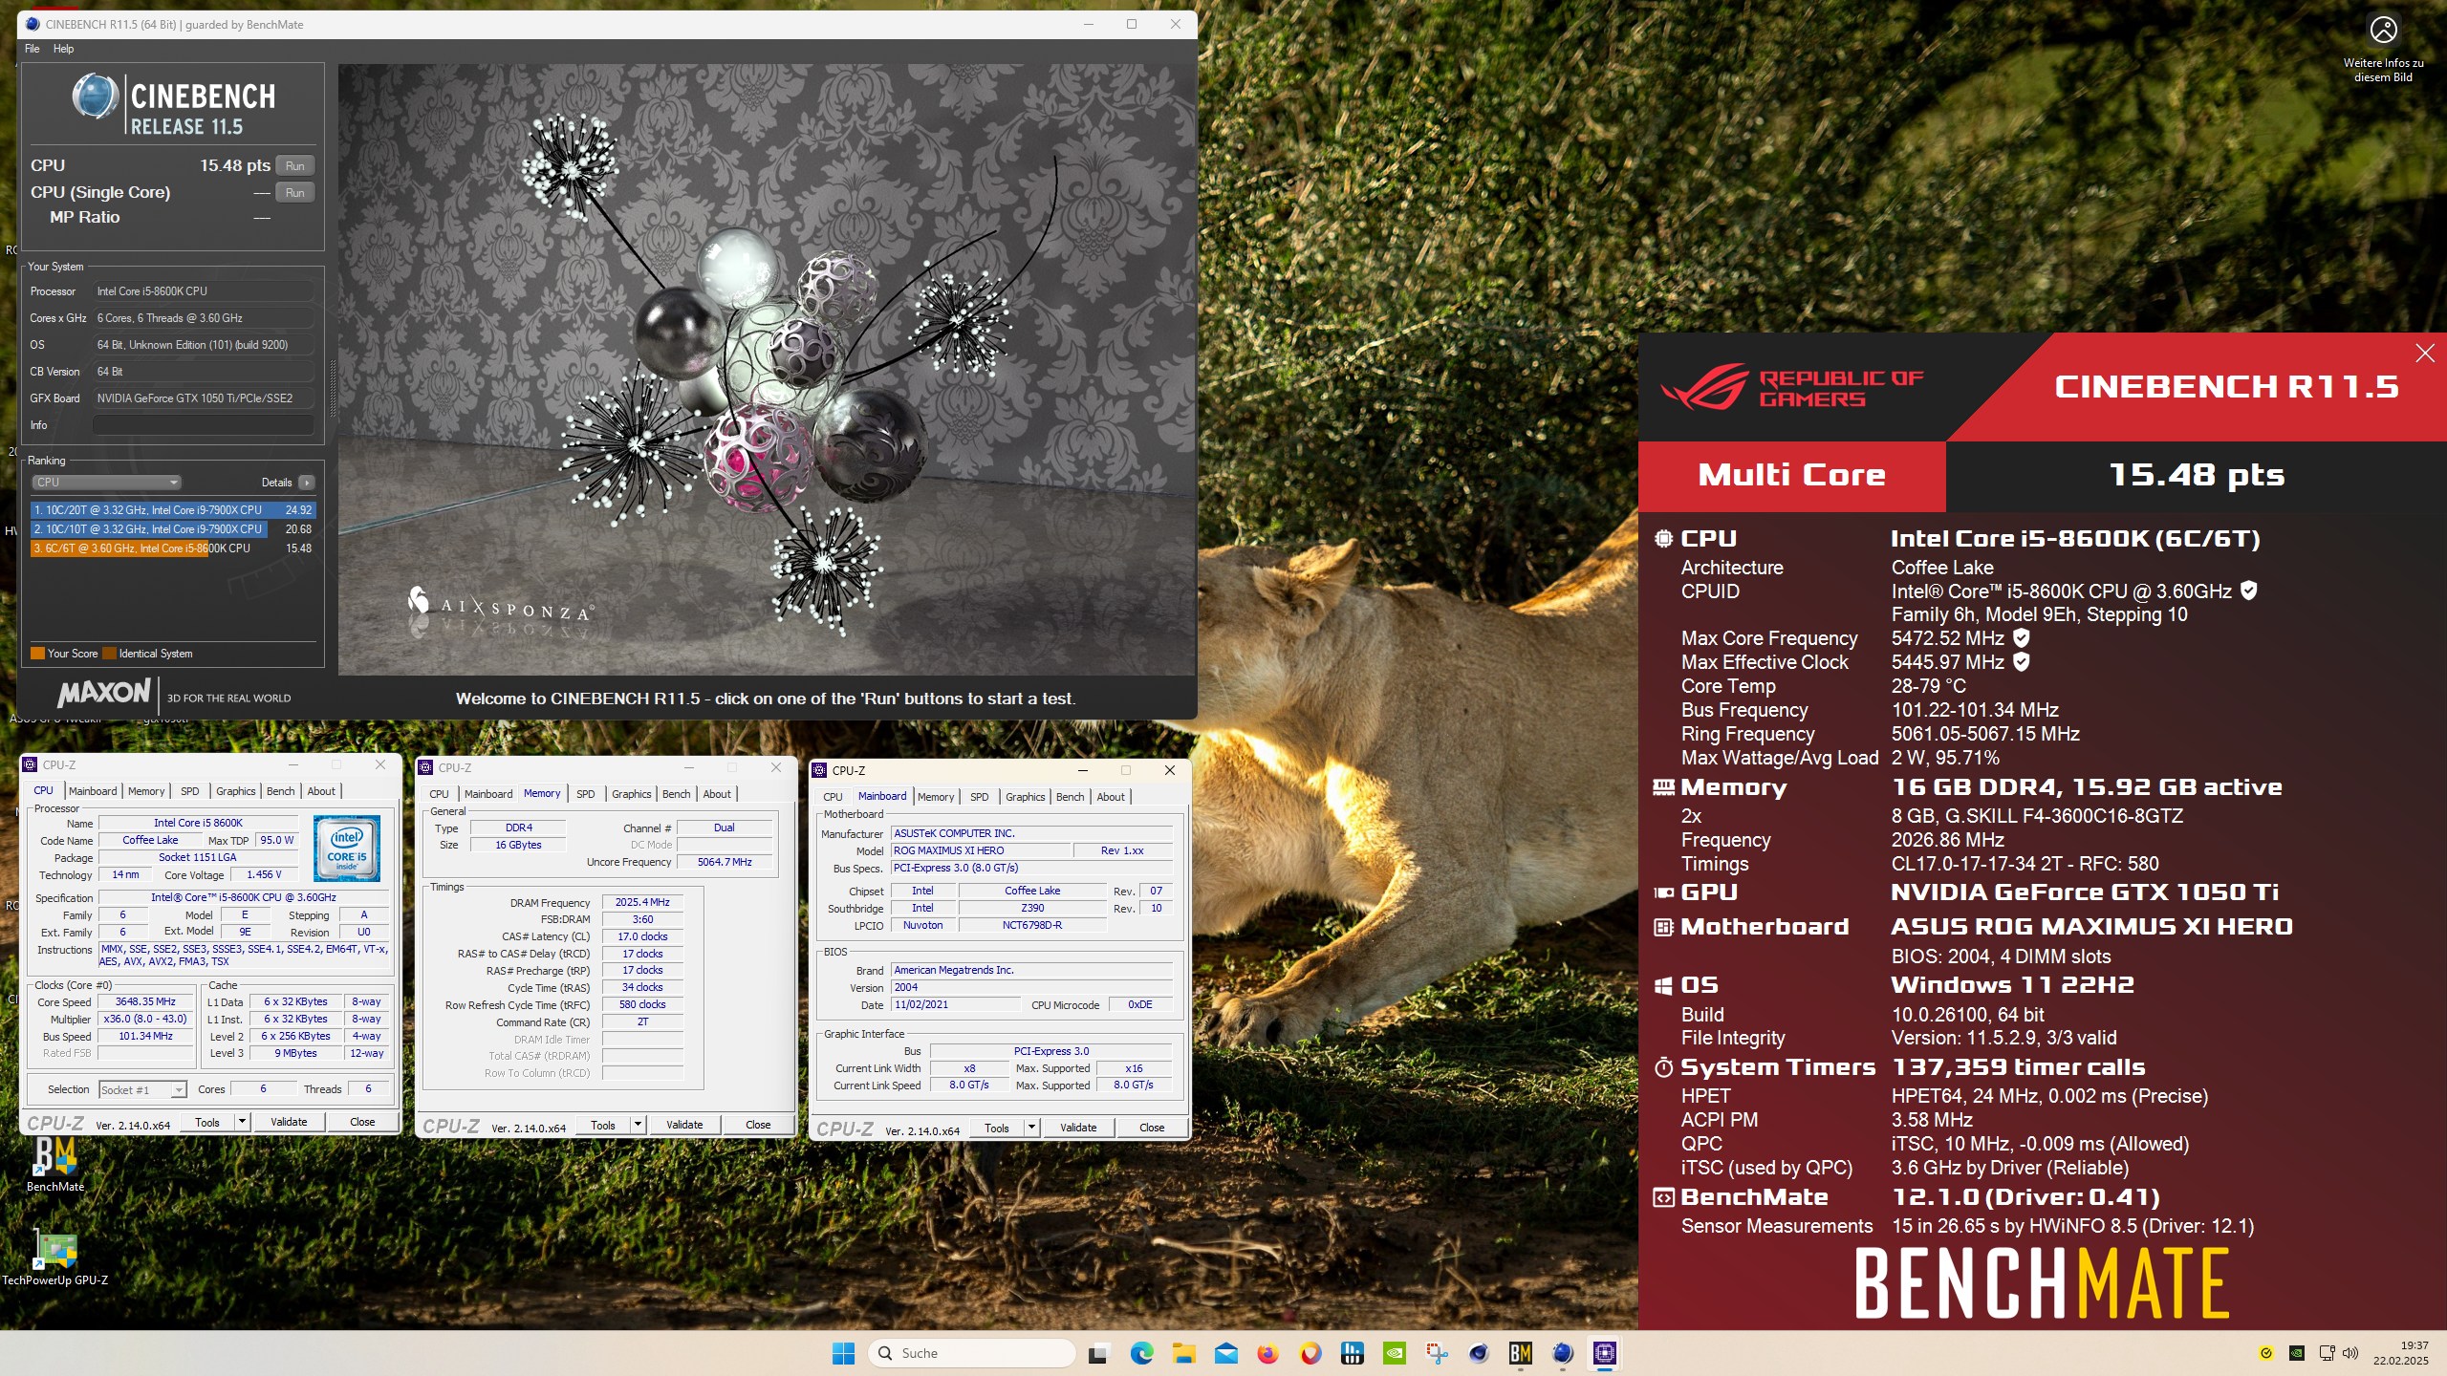Click DRAM Frequency value 2025.4 MHz
Viewport: 2447px width, 1376px height.
point(643,902)
